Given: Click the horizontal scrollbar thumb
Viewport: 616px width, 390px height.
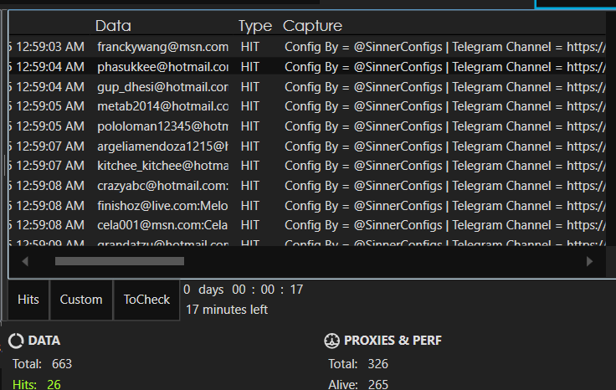Looking at the screenshot, I should [x=119, y=261].
